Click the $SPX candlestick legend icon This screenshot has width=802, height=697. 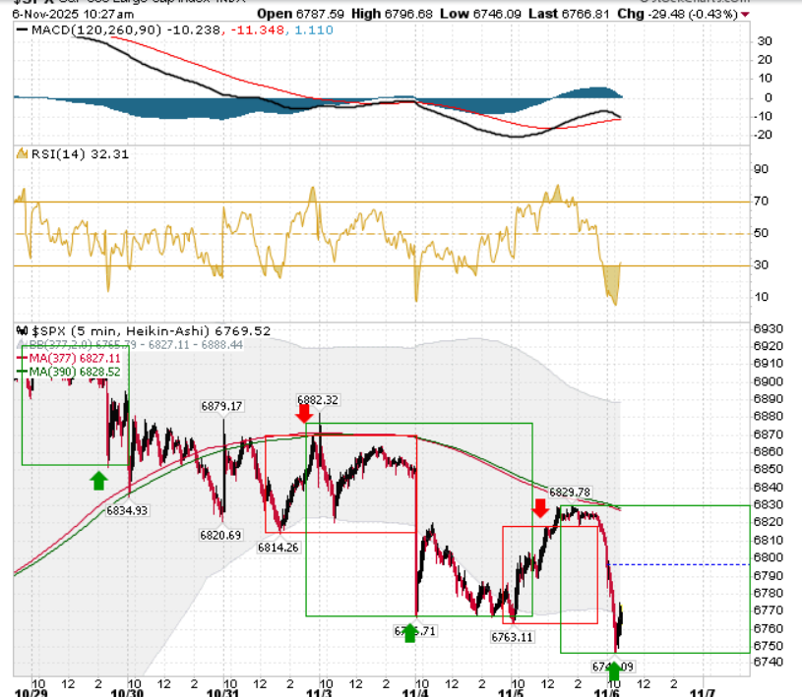22,330
